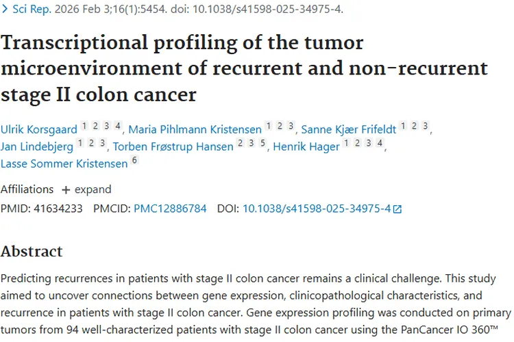
Task: Click affiliation superscript 4 after Ulrik Korsgaard
Action: click(x=118, y=126)
